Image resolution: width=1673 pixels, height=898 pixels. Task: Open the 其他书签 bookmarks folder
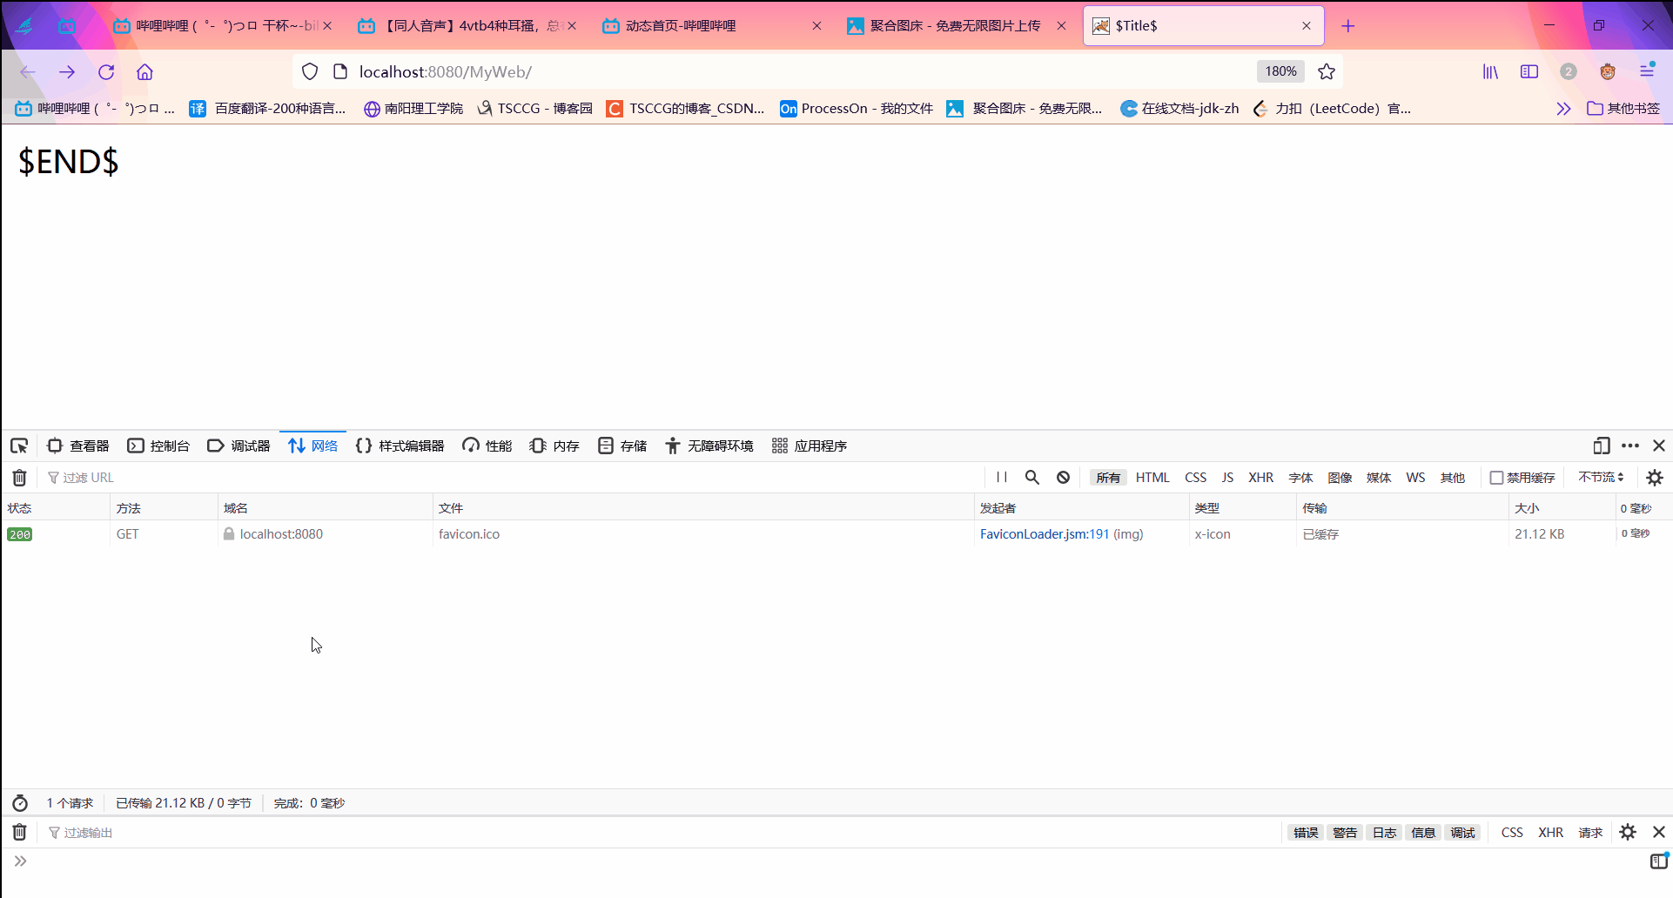pyautogui.click(x=1623, y=109)
